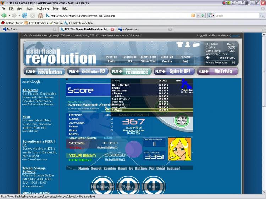Click the person silhouette icon in the header

coord(188,44)
